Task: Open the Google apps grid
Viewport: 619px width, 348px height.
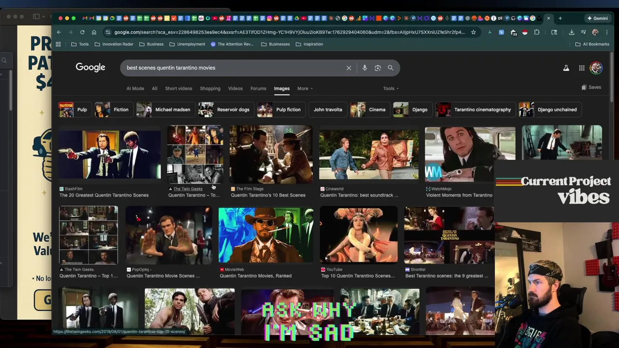Action: pos(582,68)
